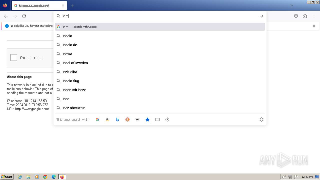Search this time with Wikipedia icon
Screen dimensions: 320x180
coord(137,119)
